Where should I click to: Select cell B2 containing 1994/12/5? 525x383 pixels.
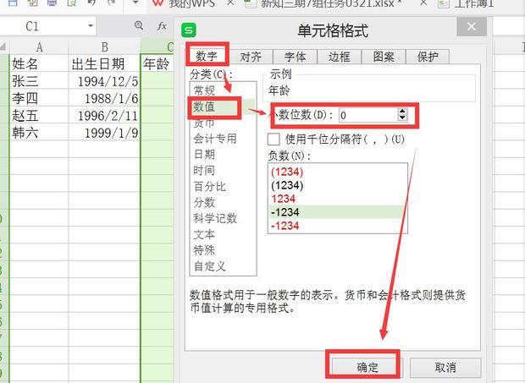pyautogui.click(x=105, y=81)
